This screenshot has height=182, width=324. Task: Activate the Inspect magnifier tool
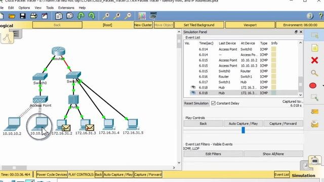click(x=314, y=73)
